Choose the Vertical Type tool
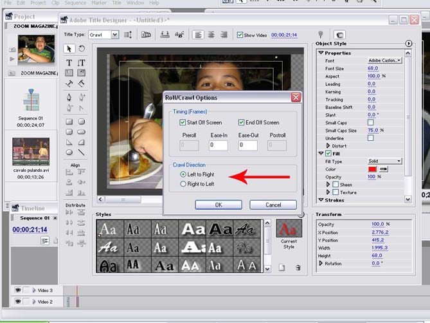This screenshot has width=430, height=323. click(x=82, y=62)
